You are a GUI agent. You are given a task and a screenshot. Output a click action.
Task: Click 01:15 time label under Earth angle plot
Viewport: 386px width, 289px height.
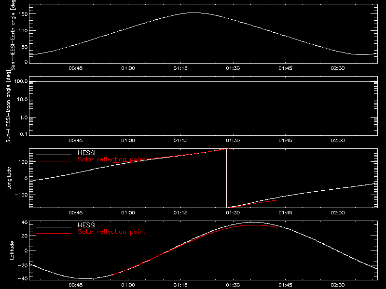click(180, 68)
